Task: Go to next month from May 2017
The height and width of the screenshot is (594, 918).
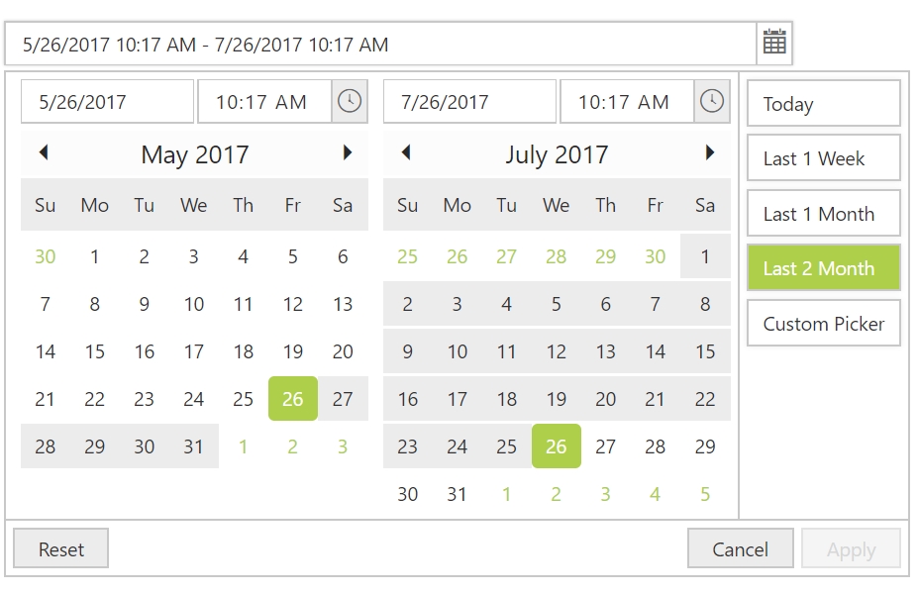Action: click(x=347, y=152)
